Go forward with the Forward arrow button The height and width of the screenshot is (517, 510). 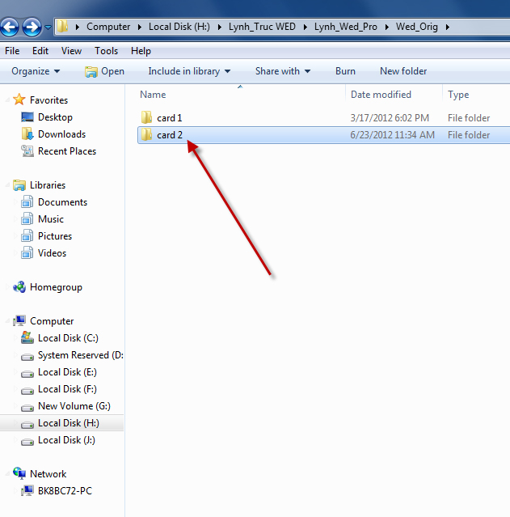[x=32, y=27]
